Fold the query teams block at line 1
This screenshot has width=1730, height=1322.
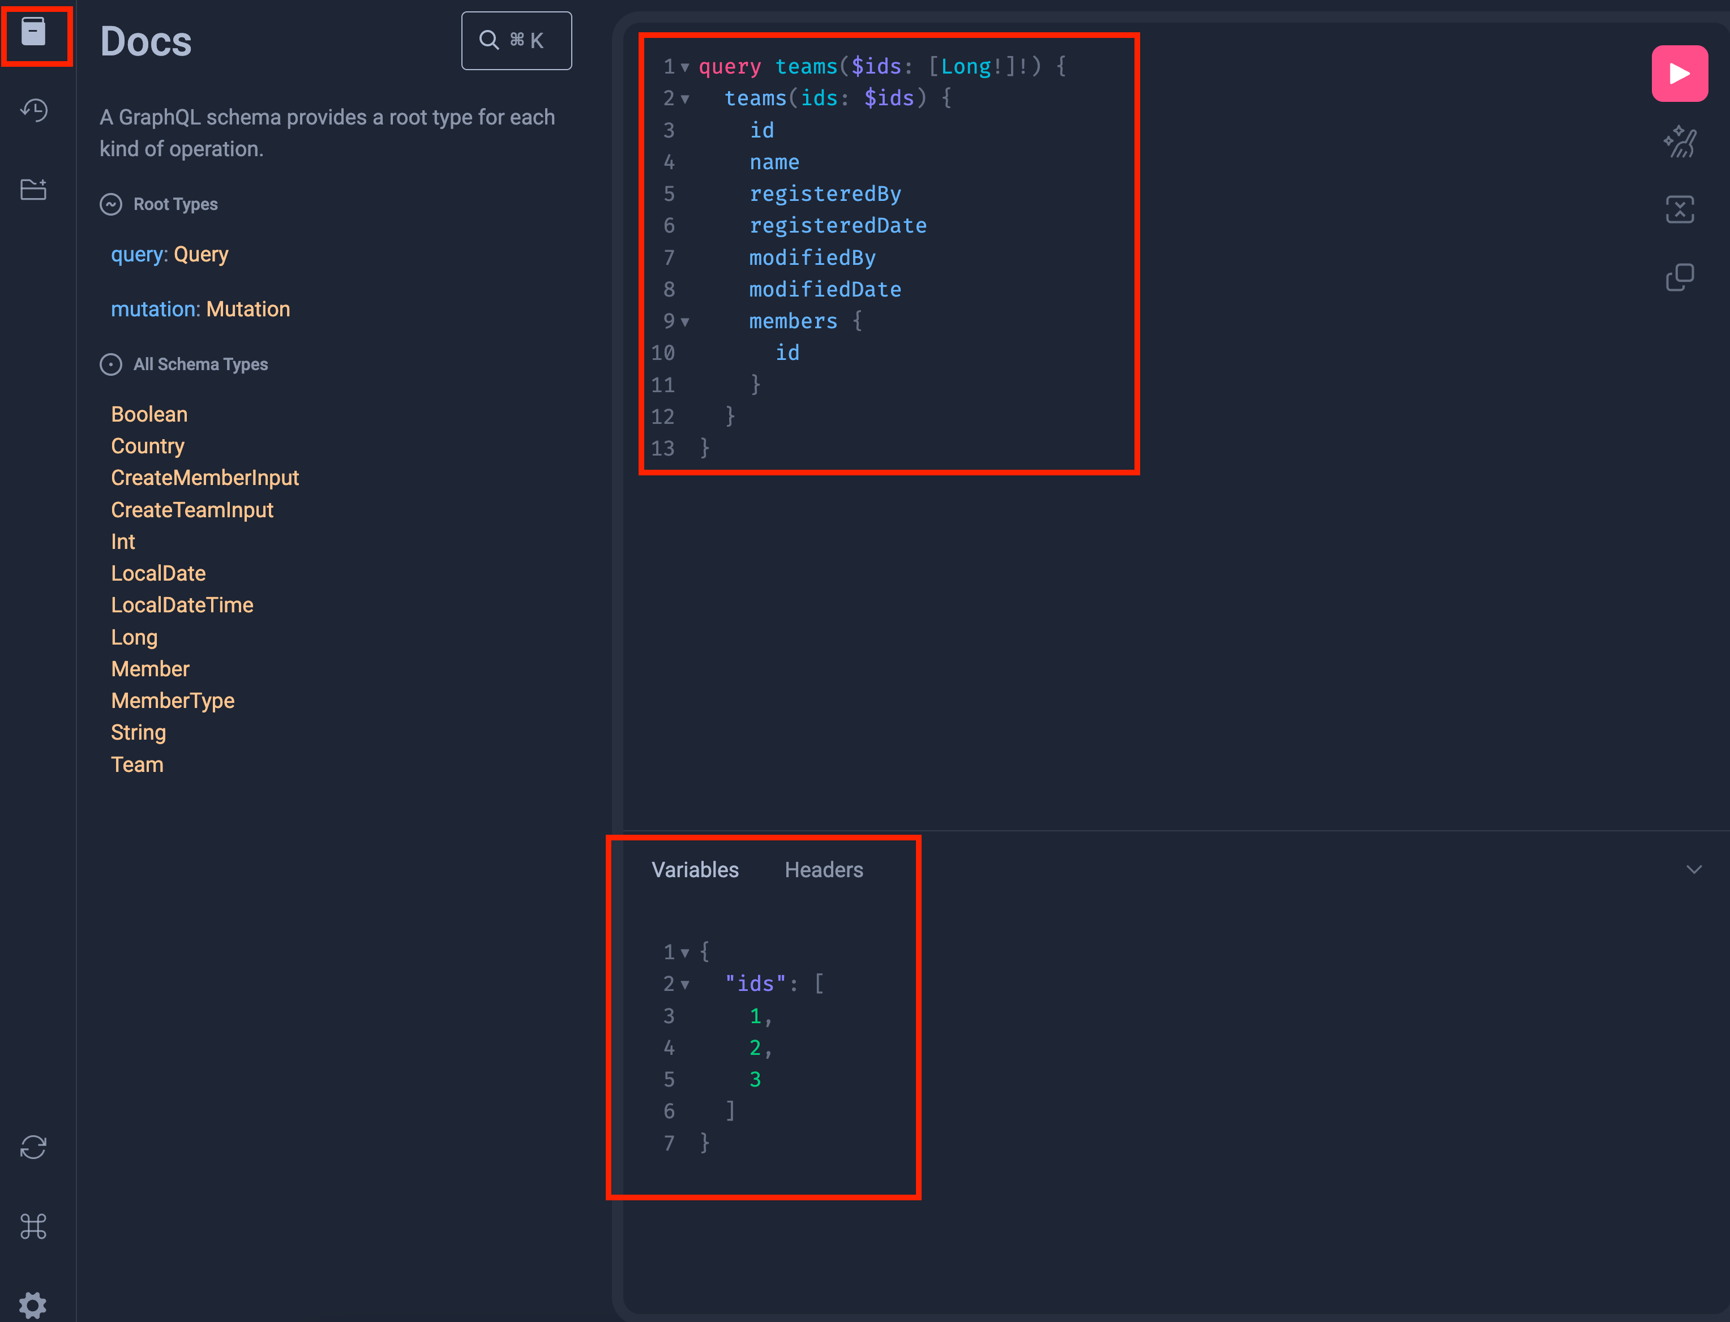click(x=685, y=68)
